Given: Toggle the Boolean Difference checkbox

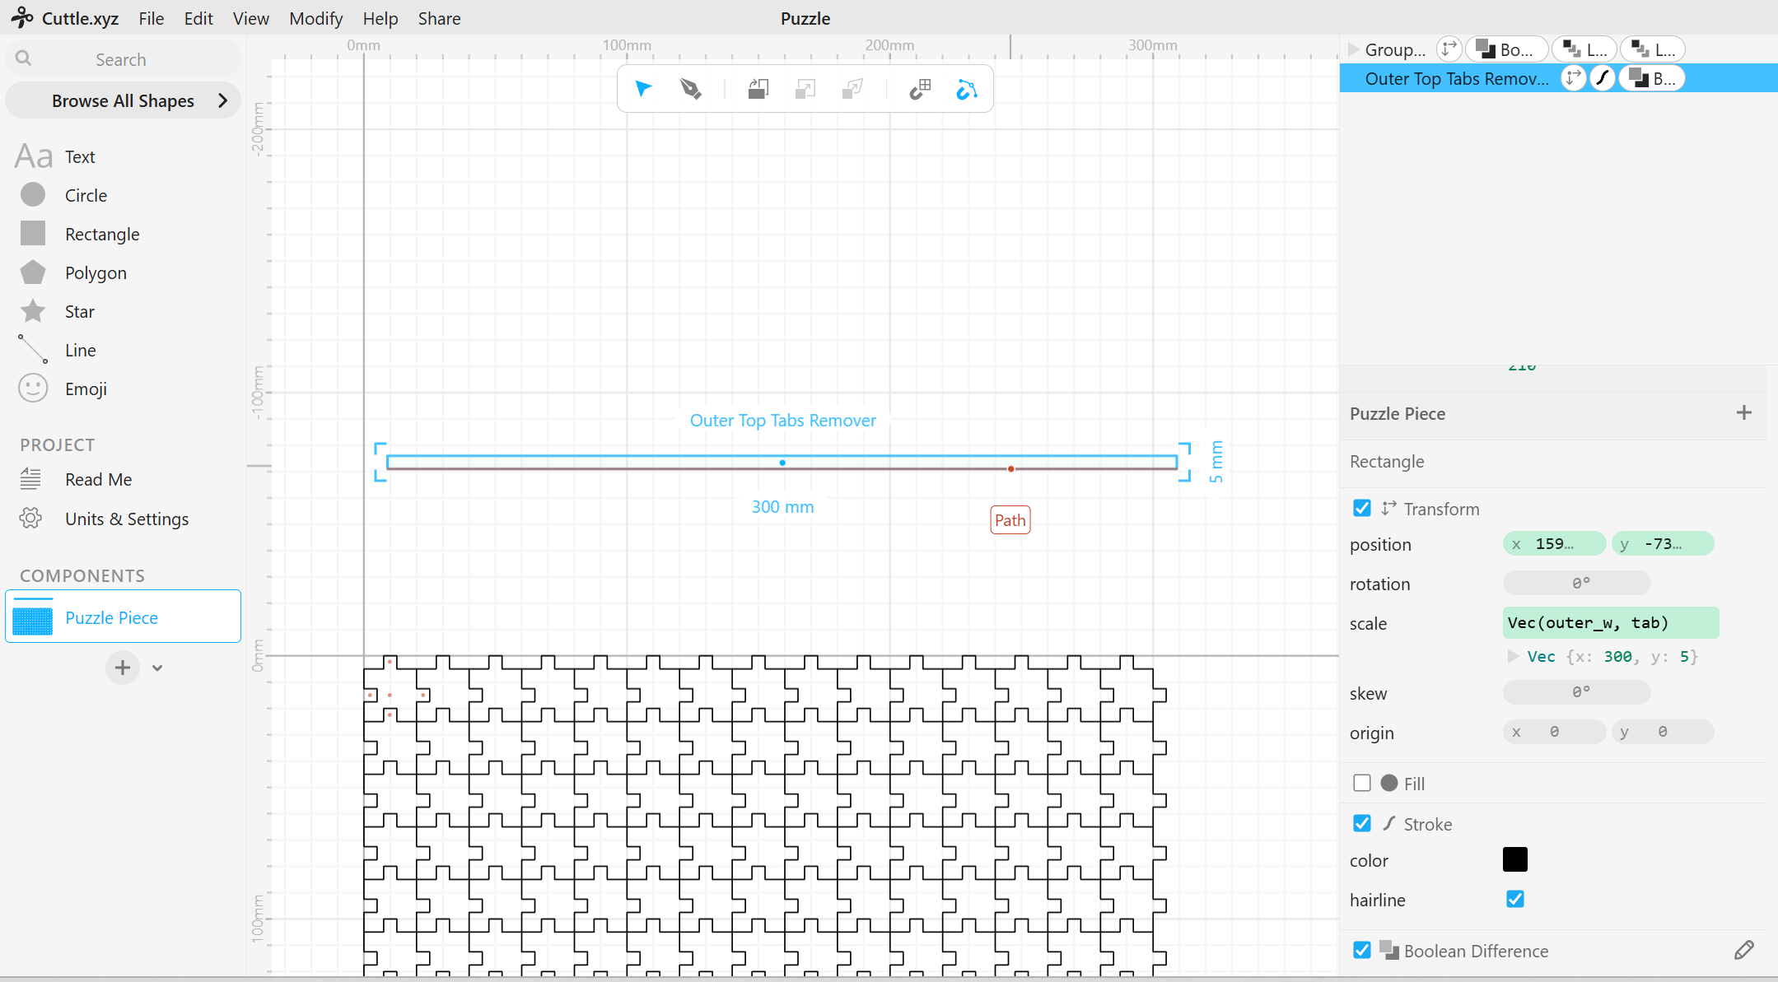Looking at the screenshot, I should point(1362,950).
